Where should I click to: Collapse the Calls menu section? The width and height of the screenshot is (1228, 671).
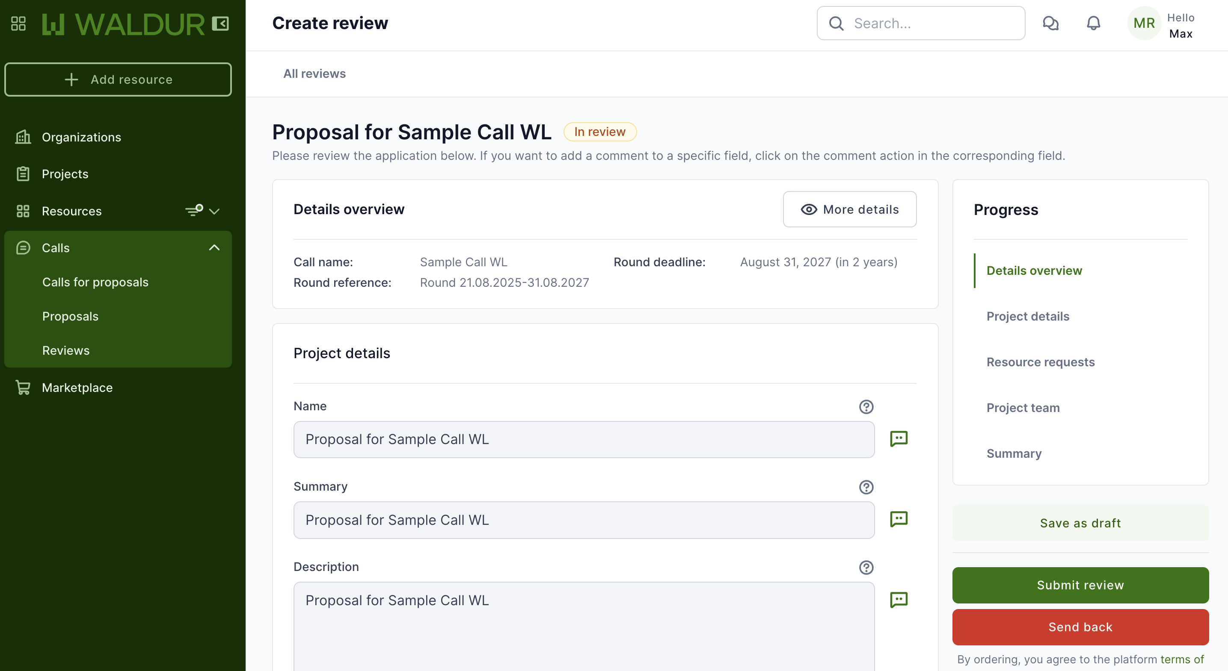coord(214,247)
